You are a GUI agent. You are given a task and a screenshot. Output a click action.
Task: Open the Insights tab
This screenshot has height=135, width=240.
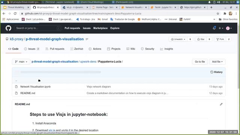(166, 49)
